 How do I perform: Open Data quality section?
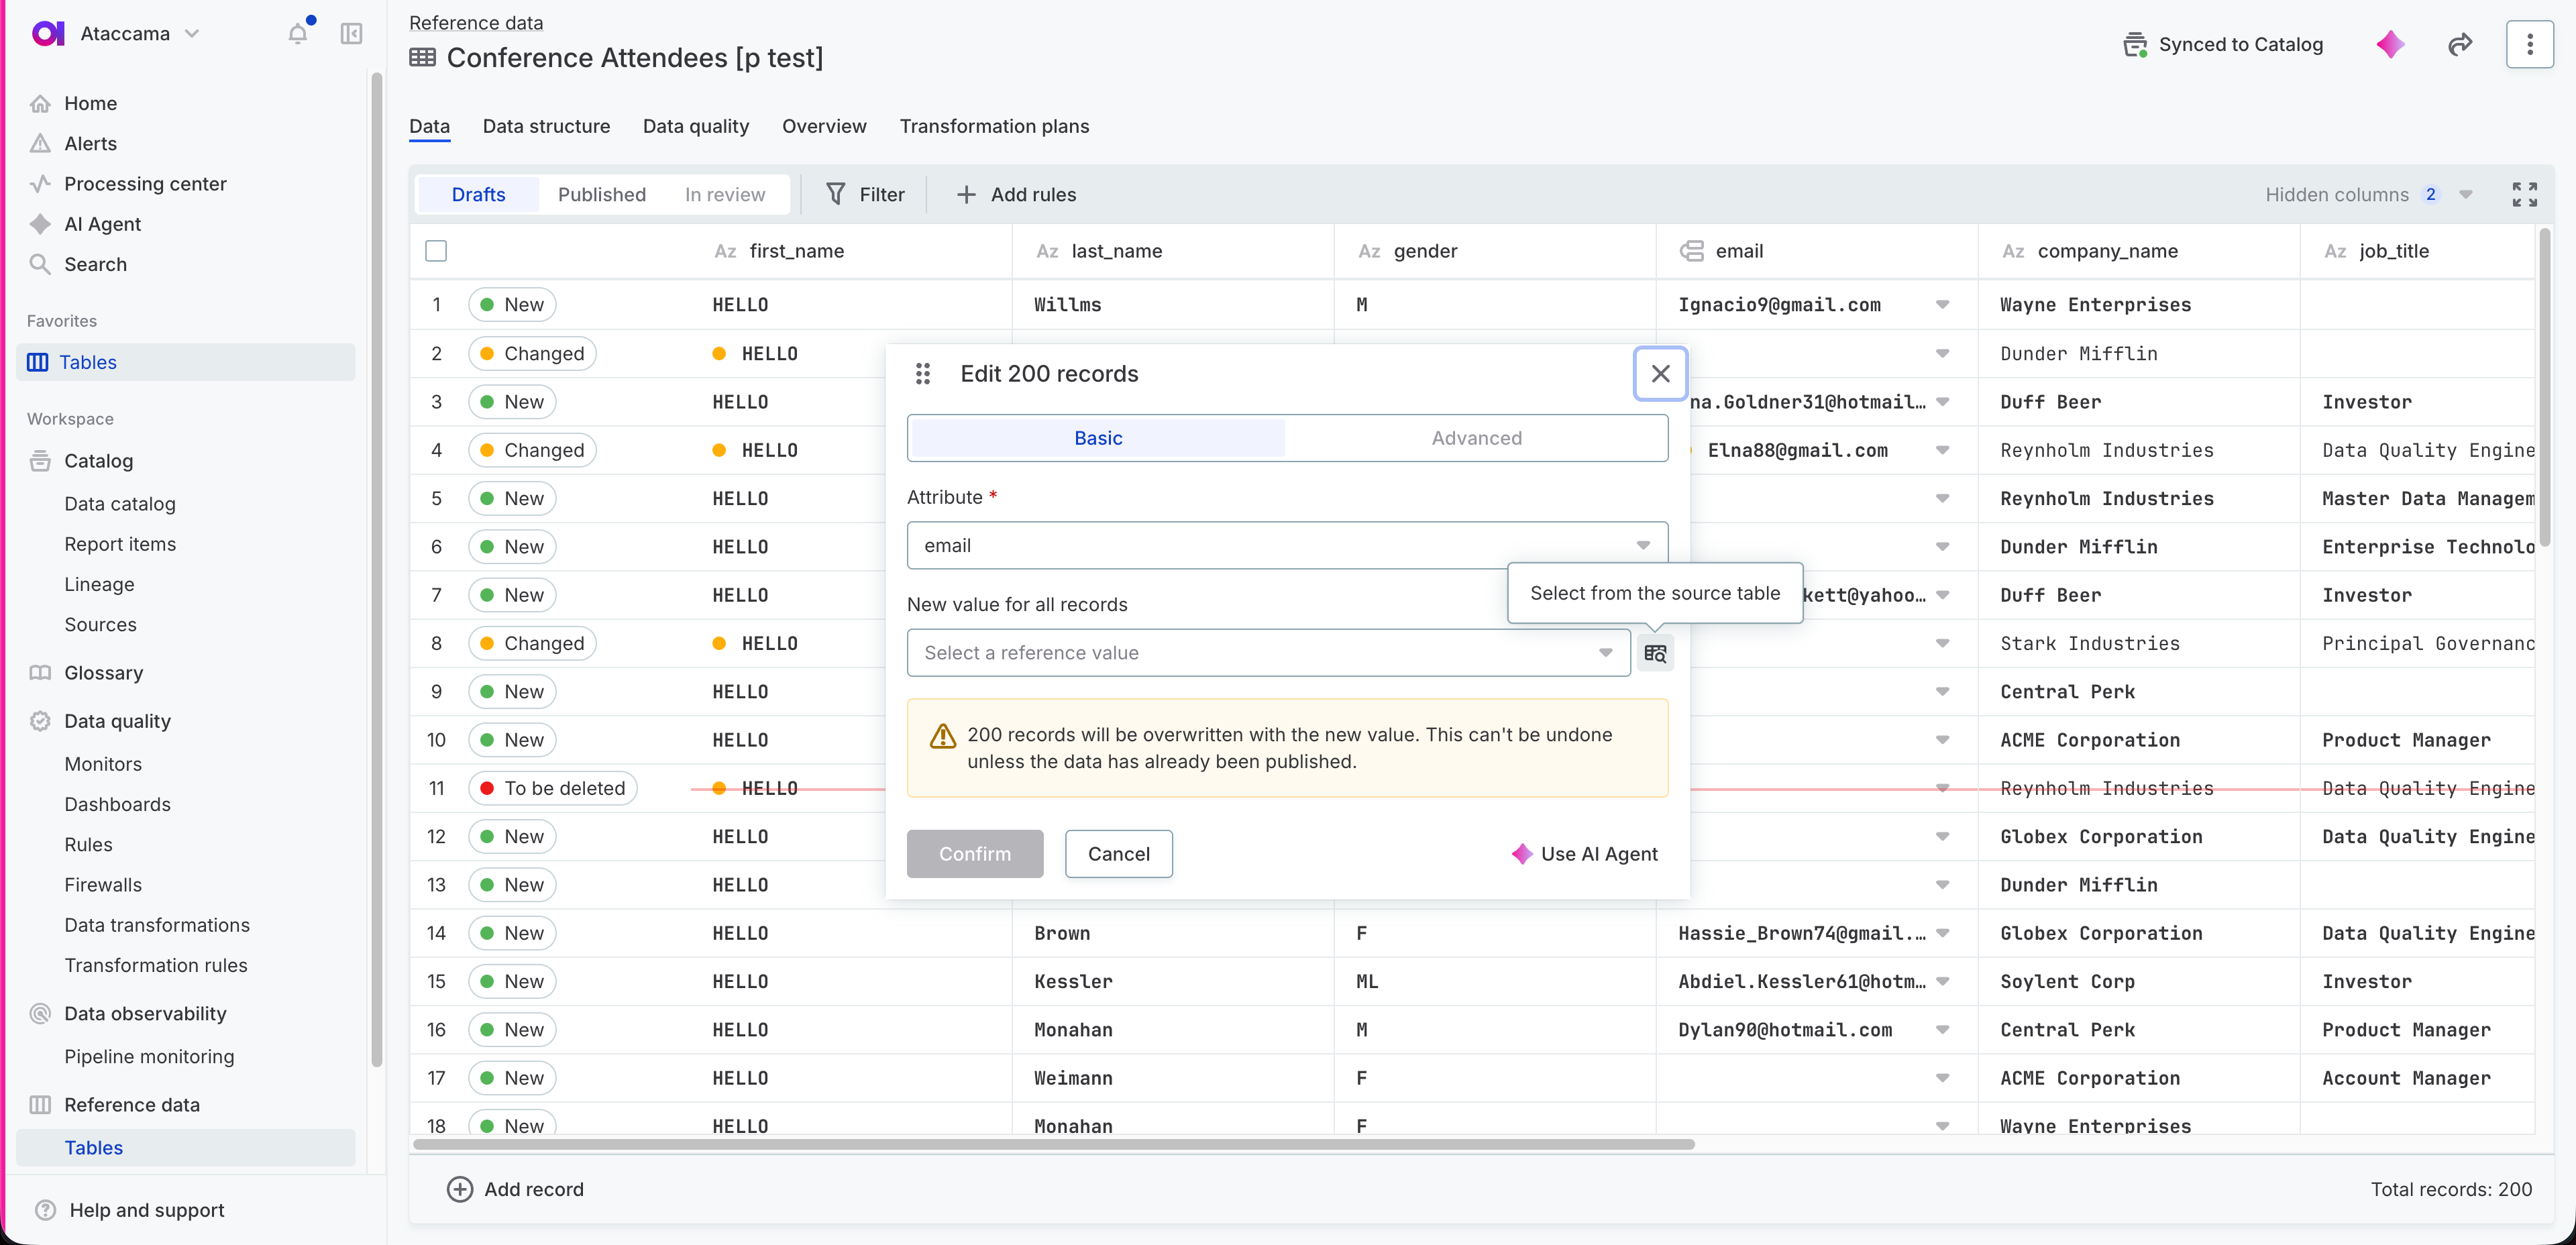click(117, 720)
